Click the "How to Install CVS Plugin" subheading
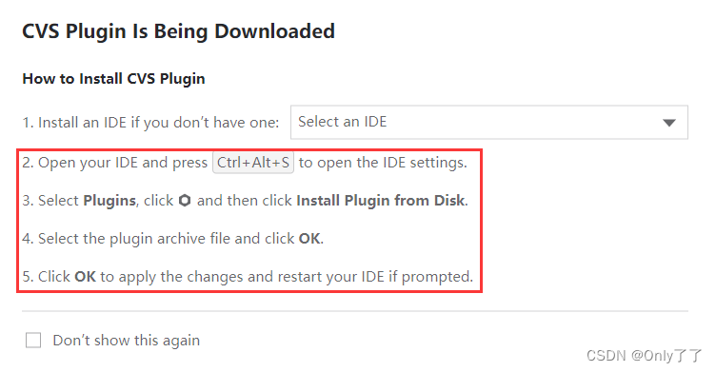This screenshot has width=716, height=372. (x=113, y=79)
